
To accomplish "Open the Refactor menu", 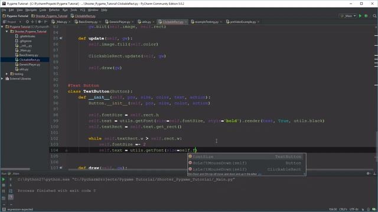I will [54, 10].
